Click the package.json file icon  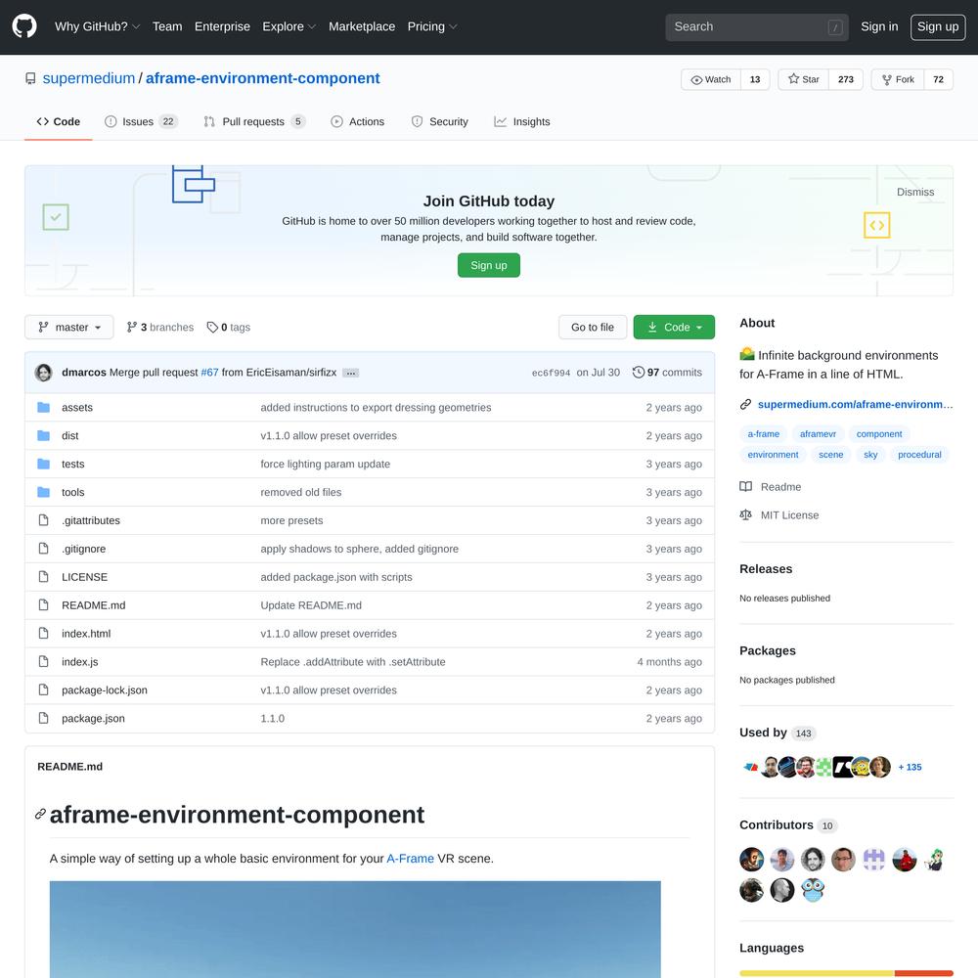pos(43,718)
